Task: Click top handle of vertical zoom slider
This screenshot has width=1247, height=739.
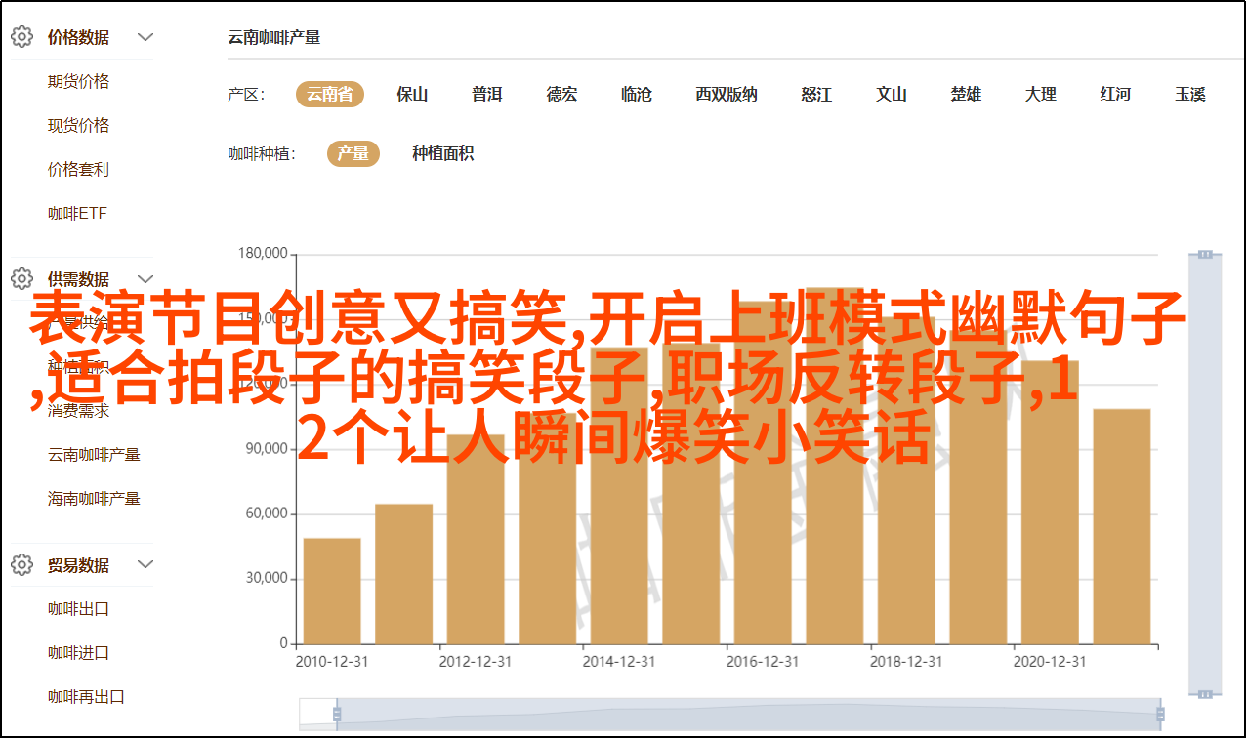Action: 1205,254
